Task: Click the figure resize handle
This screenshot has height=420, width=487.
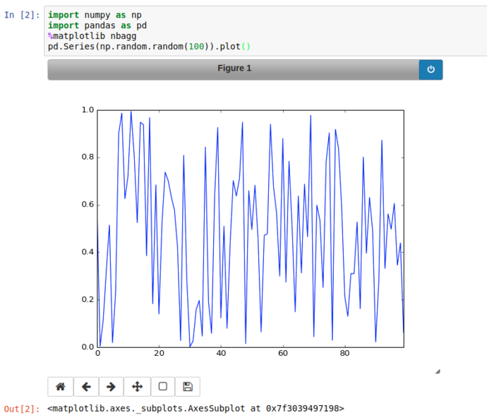Action: (438, 371)
